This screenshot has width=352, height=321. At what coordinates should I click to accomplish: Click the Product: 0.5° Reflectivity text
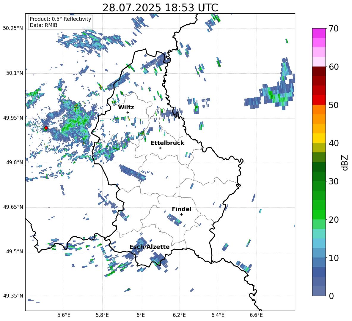coord(60,19)
